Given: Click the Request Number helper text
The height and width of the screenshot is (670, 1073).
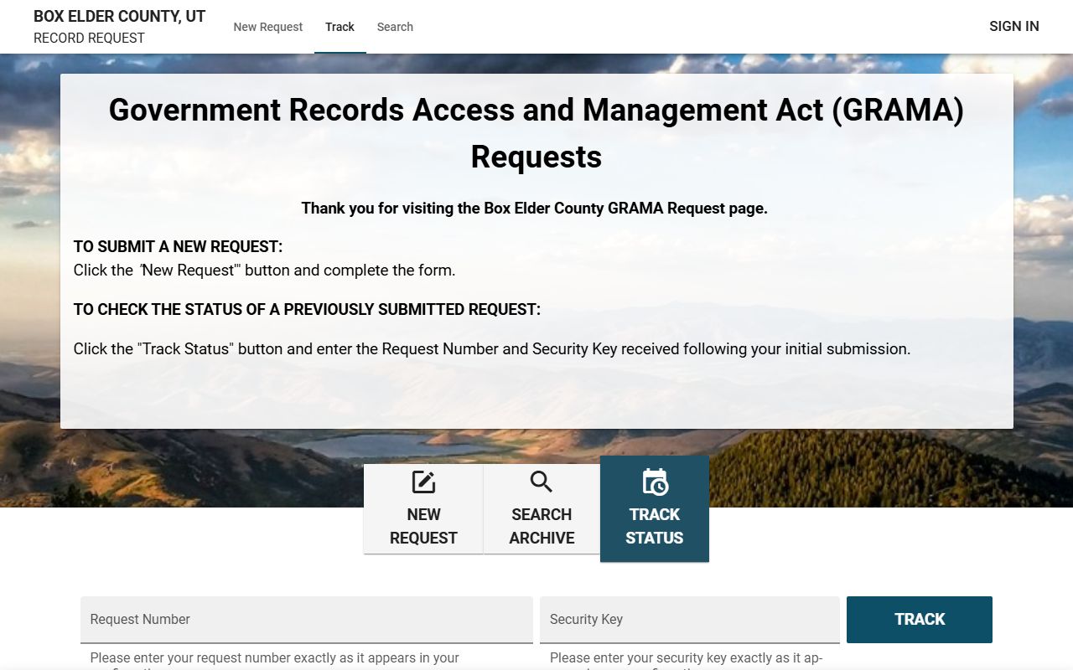Looking at the screenshot, I should tap(275, 661).
